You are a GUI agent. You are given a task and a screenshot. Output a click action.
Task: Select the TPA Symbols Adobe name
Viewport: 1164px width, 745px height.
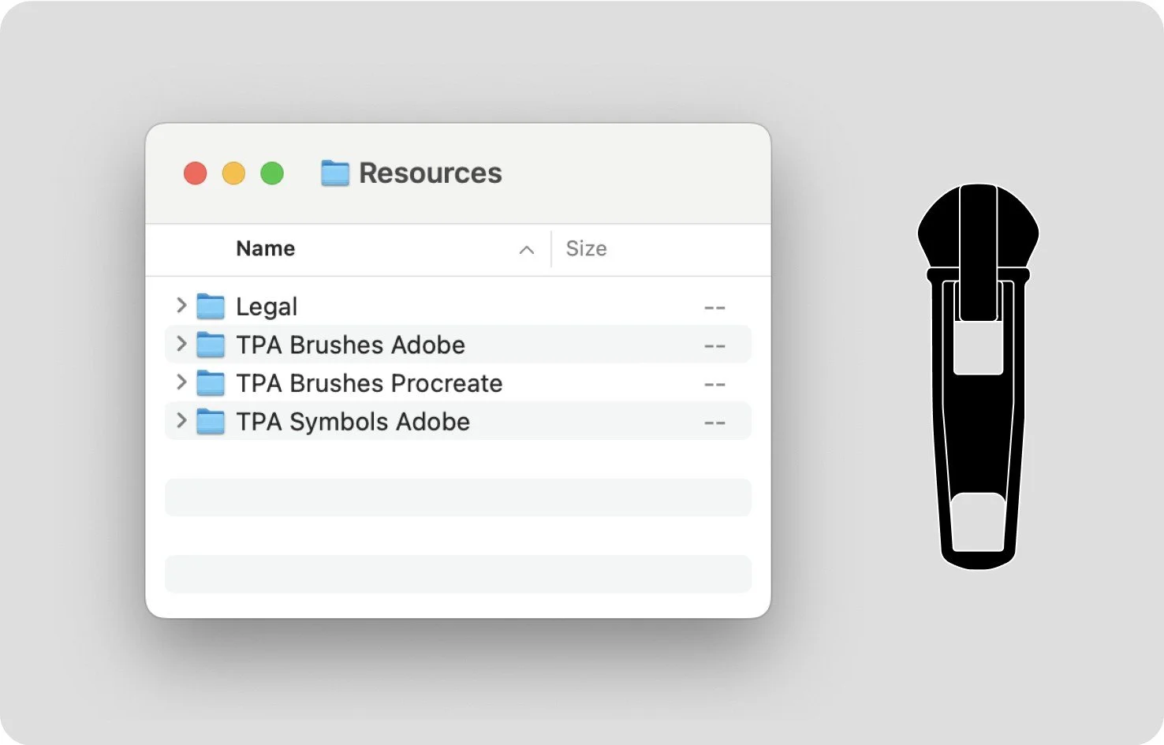point(353,422)
